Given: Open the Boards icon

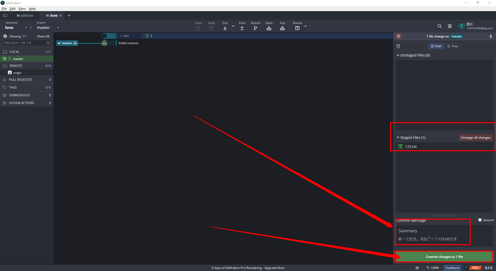Looking at the screenshot, I should [297, 28].
